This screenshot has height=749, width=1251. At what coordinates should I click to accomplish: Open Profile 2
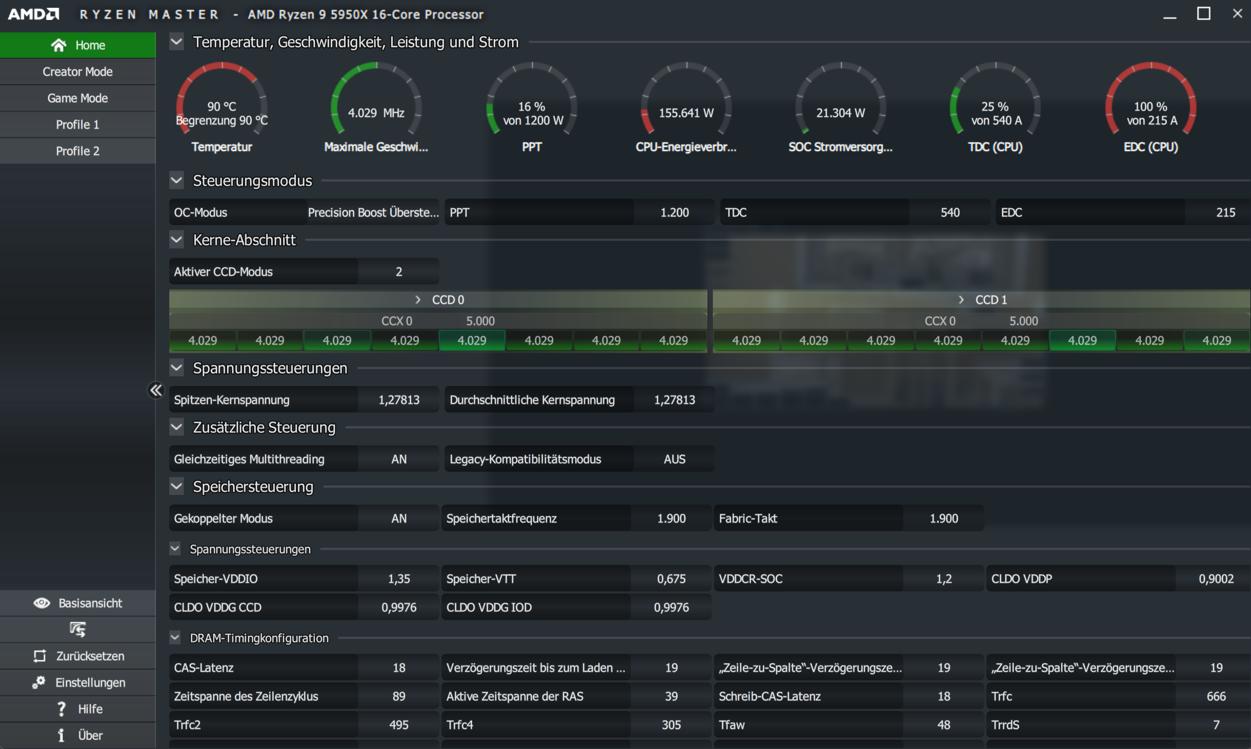(77, 151)
